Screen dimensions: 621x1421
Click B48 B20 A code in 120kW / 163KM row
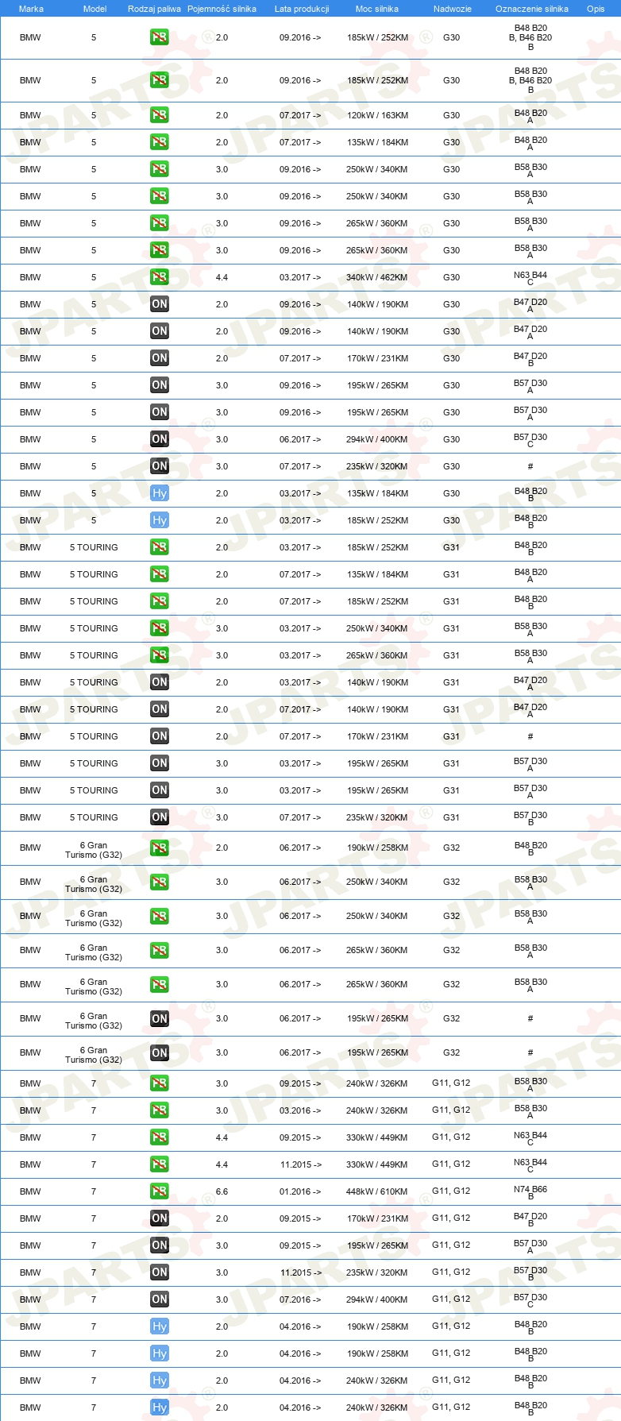[530, 116]
